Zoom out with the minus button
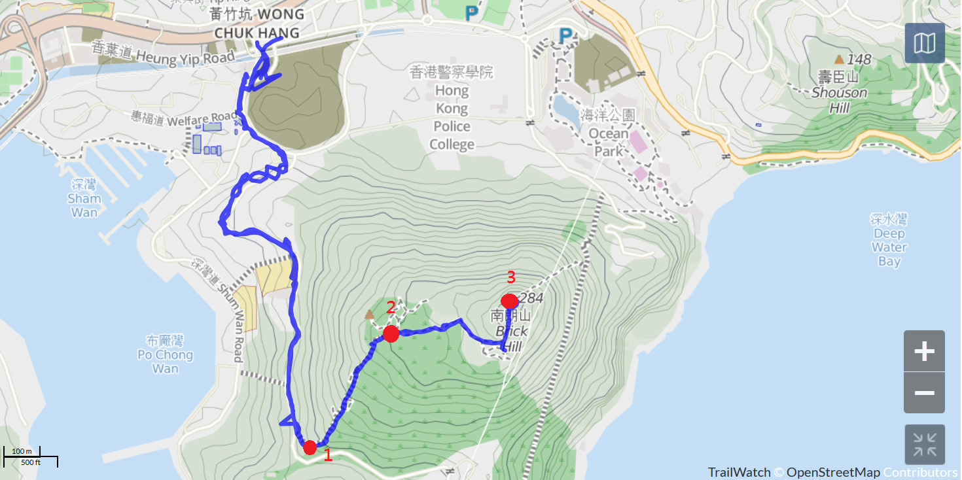 click(x=924, y=392)
